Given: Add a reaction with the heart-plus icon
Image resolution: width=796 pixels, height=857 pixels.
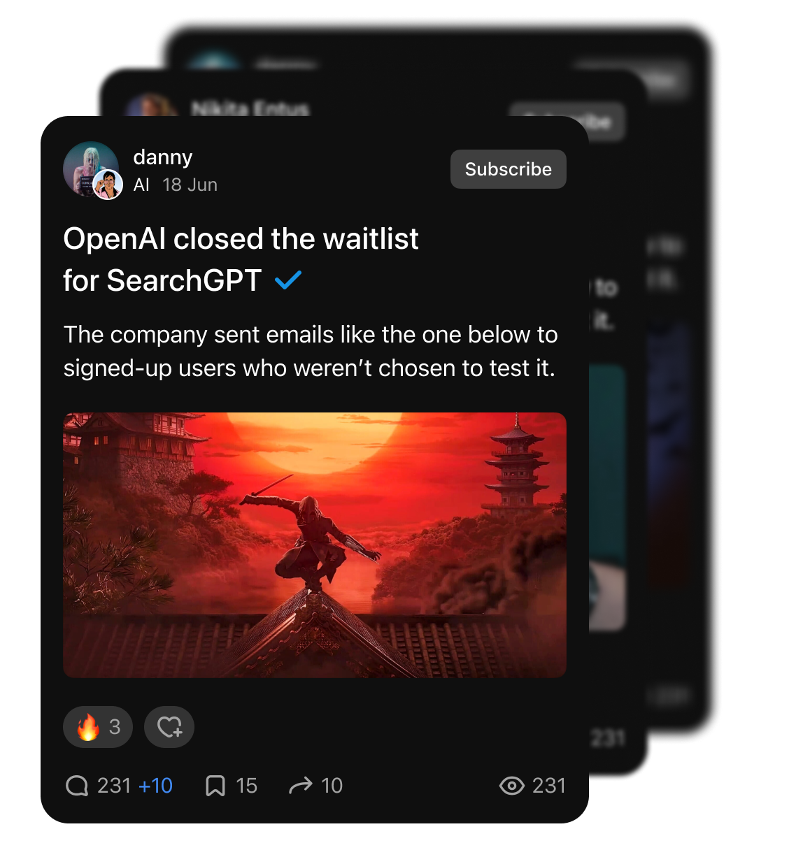Looking at the screenshot, I should (169, 727).
